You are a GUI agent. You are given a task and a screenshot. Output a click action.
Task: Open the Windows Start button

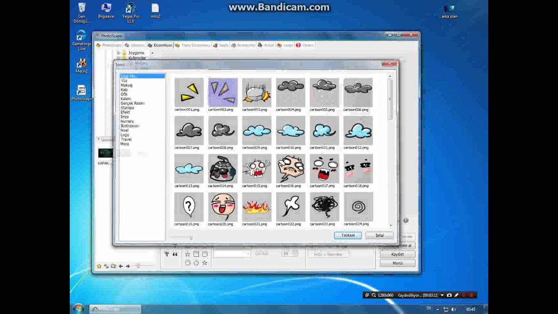point(78,309)
